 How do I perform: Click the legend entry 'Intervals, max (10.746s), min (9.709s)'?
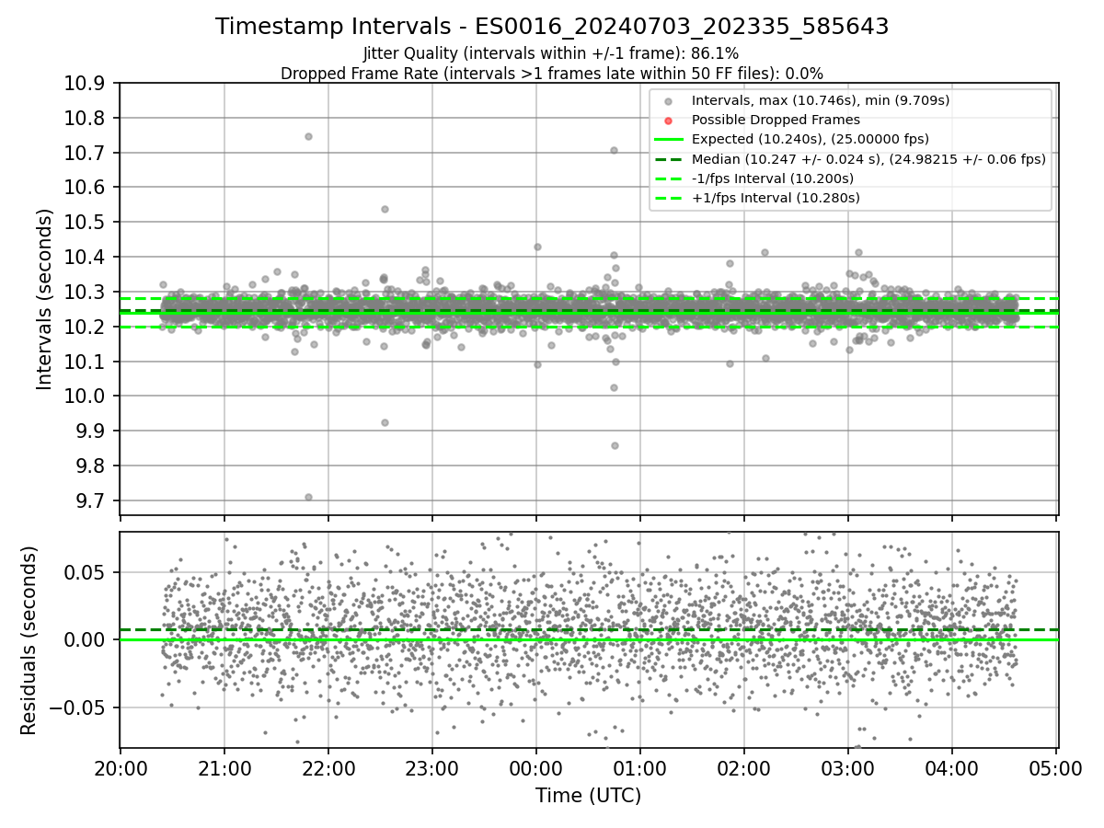[821, 100]
